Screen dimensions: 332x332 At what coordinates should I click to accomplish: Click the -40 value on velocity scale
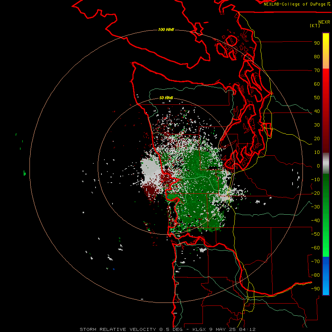(x=315, y=221)
